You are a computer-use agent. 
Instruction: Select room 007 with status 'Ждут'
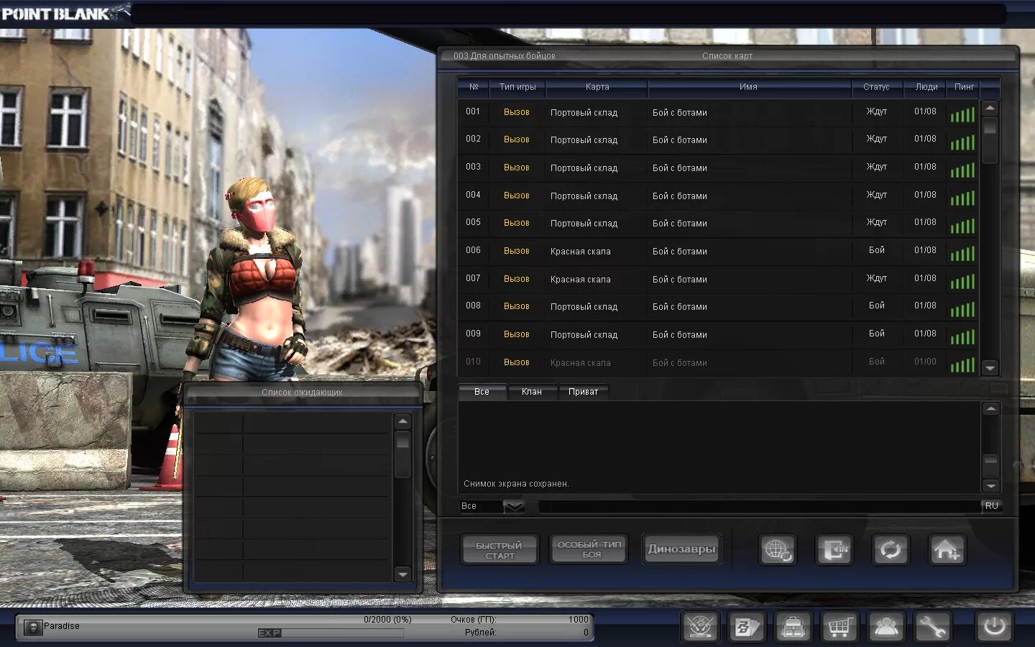coord(718,279)
